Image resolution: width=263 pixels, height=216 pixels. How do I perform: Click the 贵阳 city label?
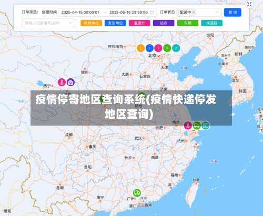click(x=88, y=167)
